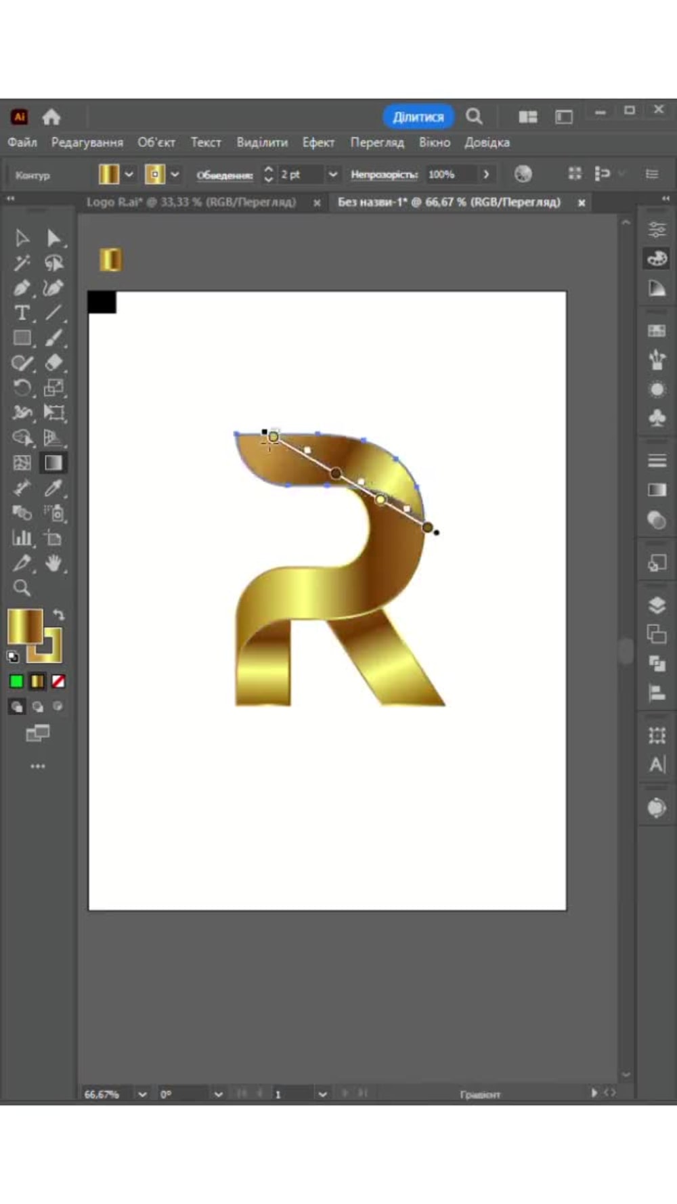Open Recolor Artwork wheel icon
The width and height of the screenshot is (677, 1204).
coord(523,174)
